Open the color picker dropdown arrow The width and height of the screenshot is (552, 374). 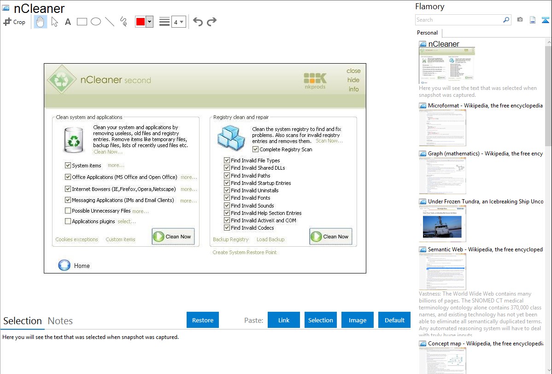150,22
